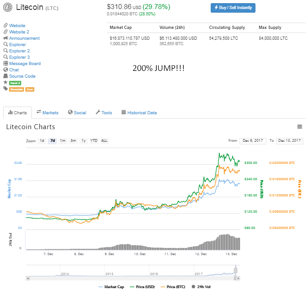Click the magnifier icon beside Explorer 2
This screenshot has width=307, height=289.
(5, 51)
